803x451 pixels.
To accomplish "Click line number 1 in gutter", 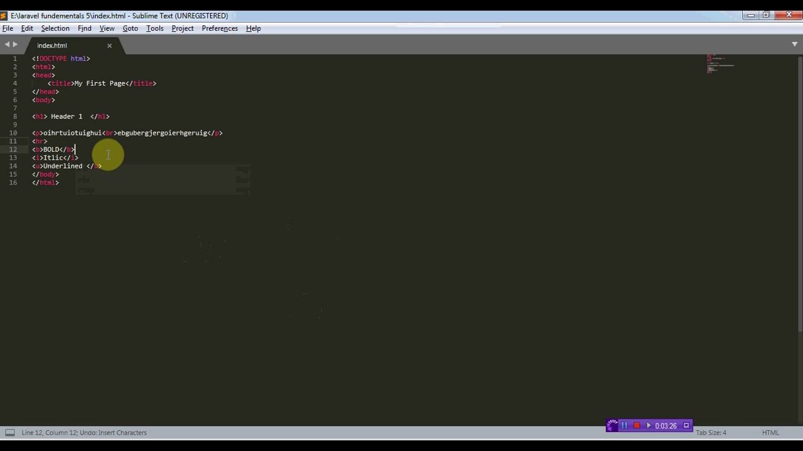I will click(15, 58).
